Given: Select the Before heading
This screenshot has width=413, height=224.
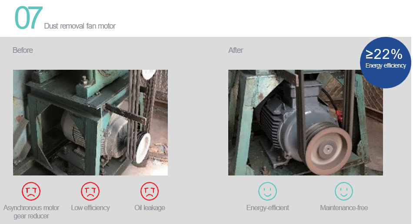Looking at the screenshot, I should coord(23,50).
